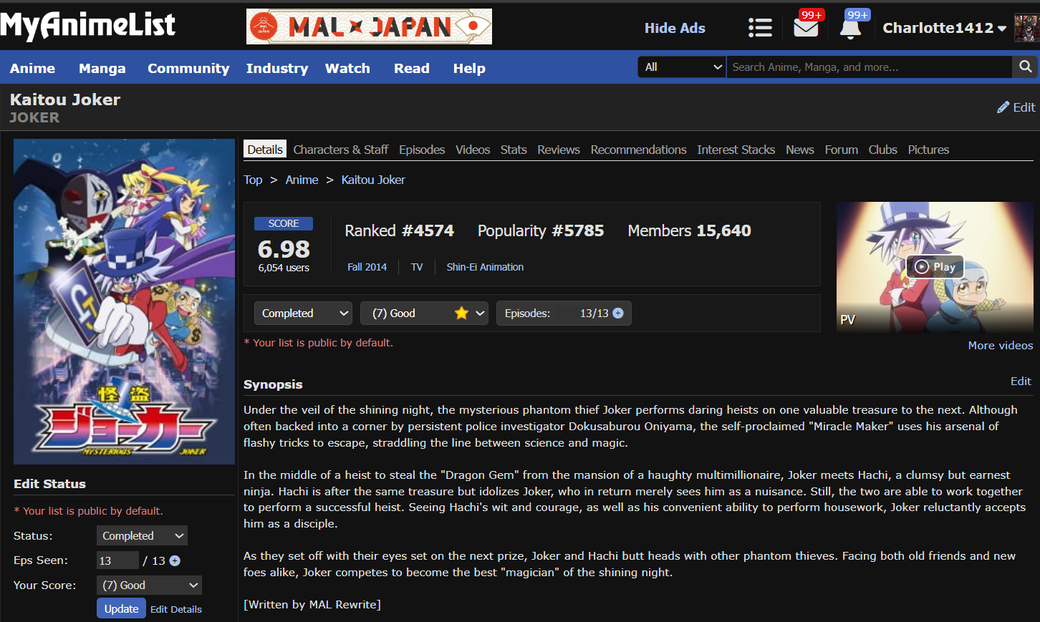Image resolution: width=1040 pixels, height=622 pixels.
Task: Click the 6.98 score value
Action: coord(284,249)
